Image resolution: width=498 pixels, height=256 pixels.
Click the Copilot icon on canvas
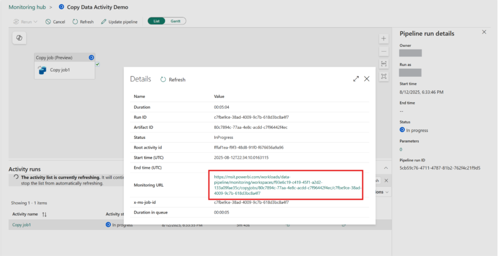click(20, 38)
